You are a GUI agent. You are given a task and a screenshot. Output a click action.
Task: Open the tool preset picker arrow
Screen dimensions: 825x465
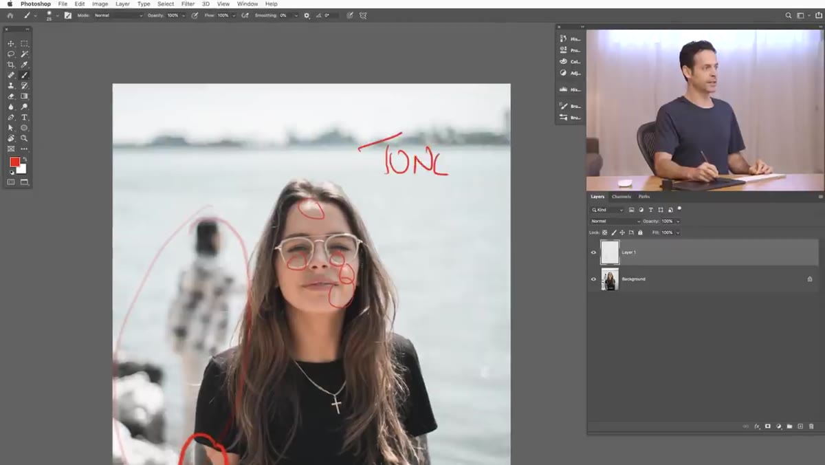(35, 15)
